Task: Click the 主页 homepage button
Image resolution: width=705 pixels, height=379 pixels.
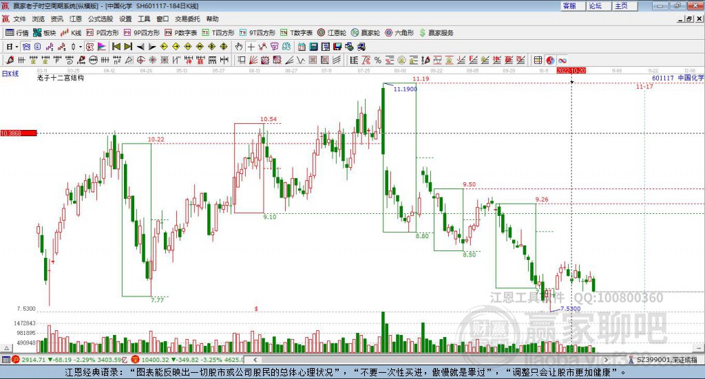Action: tap(624, 6)
